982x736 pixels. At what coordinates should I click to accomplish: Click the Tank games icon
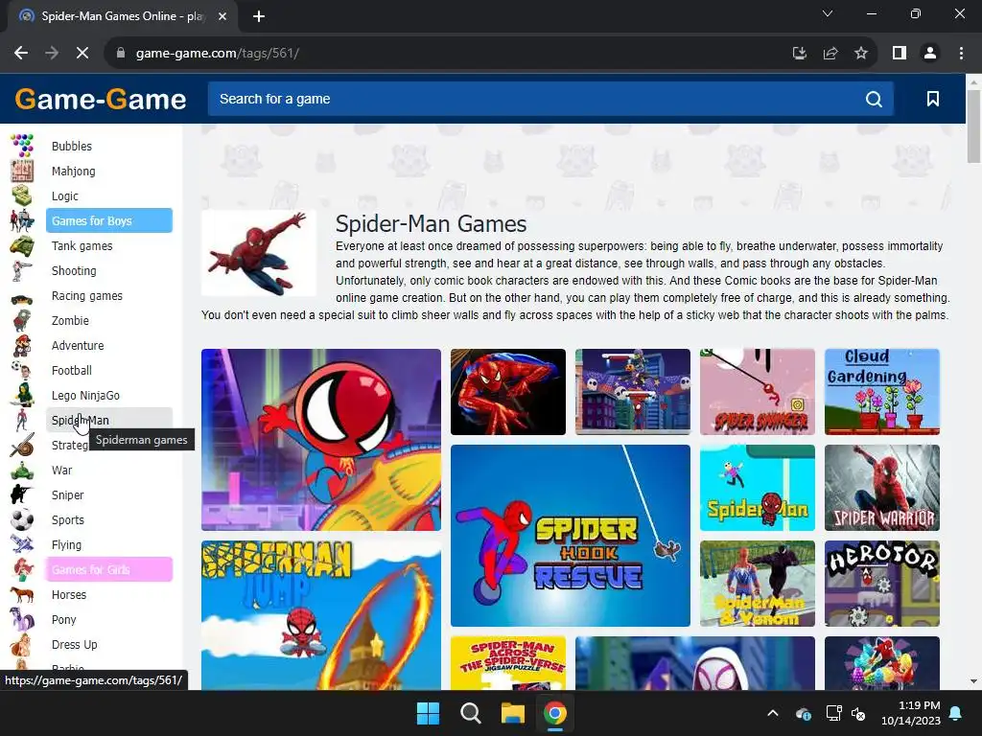[23, 246]
